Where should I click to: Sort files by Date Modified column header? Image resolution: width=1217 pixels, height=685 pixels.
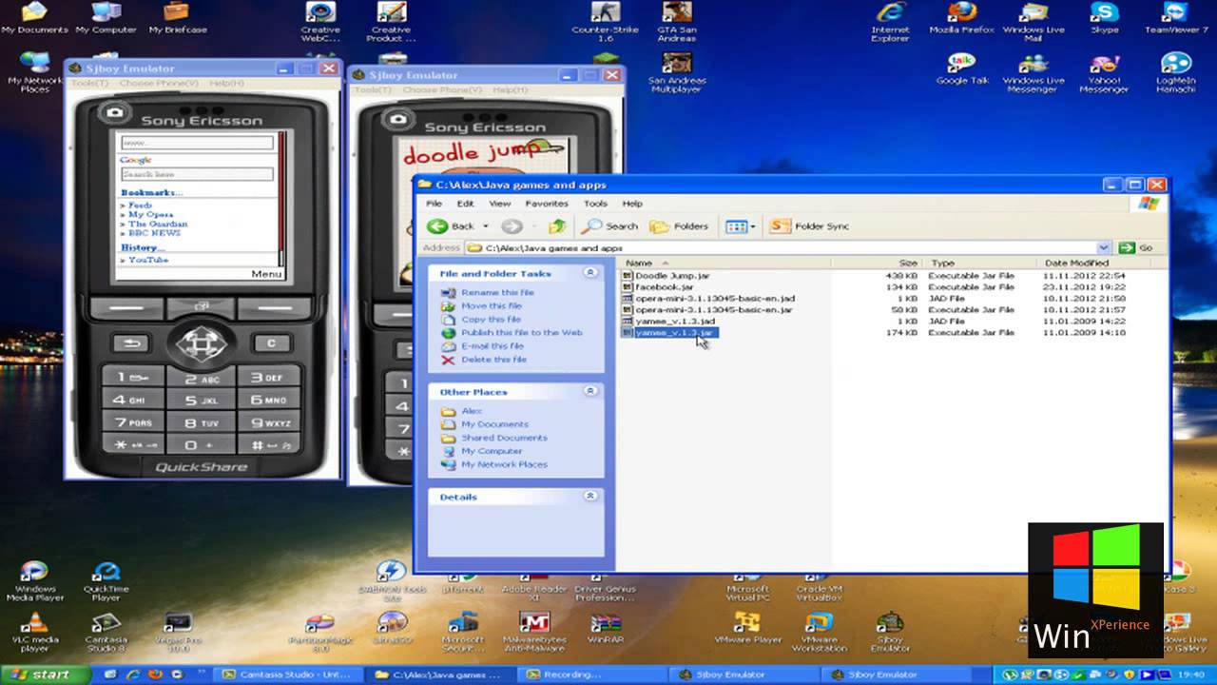click(x=1077, y=263)
